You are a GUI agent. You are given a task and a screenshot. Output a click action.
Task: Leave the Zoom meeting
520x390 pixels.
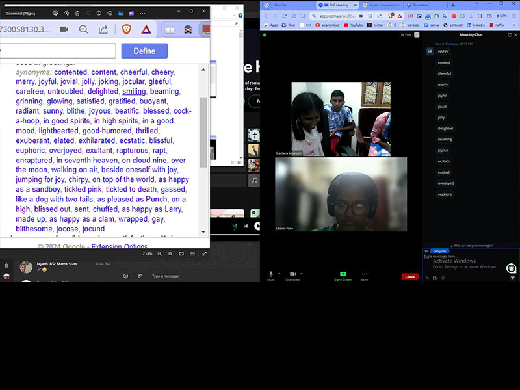click(x=410, y=277)
